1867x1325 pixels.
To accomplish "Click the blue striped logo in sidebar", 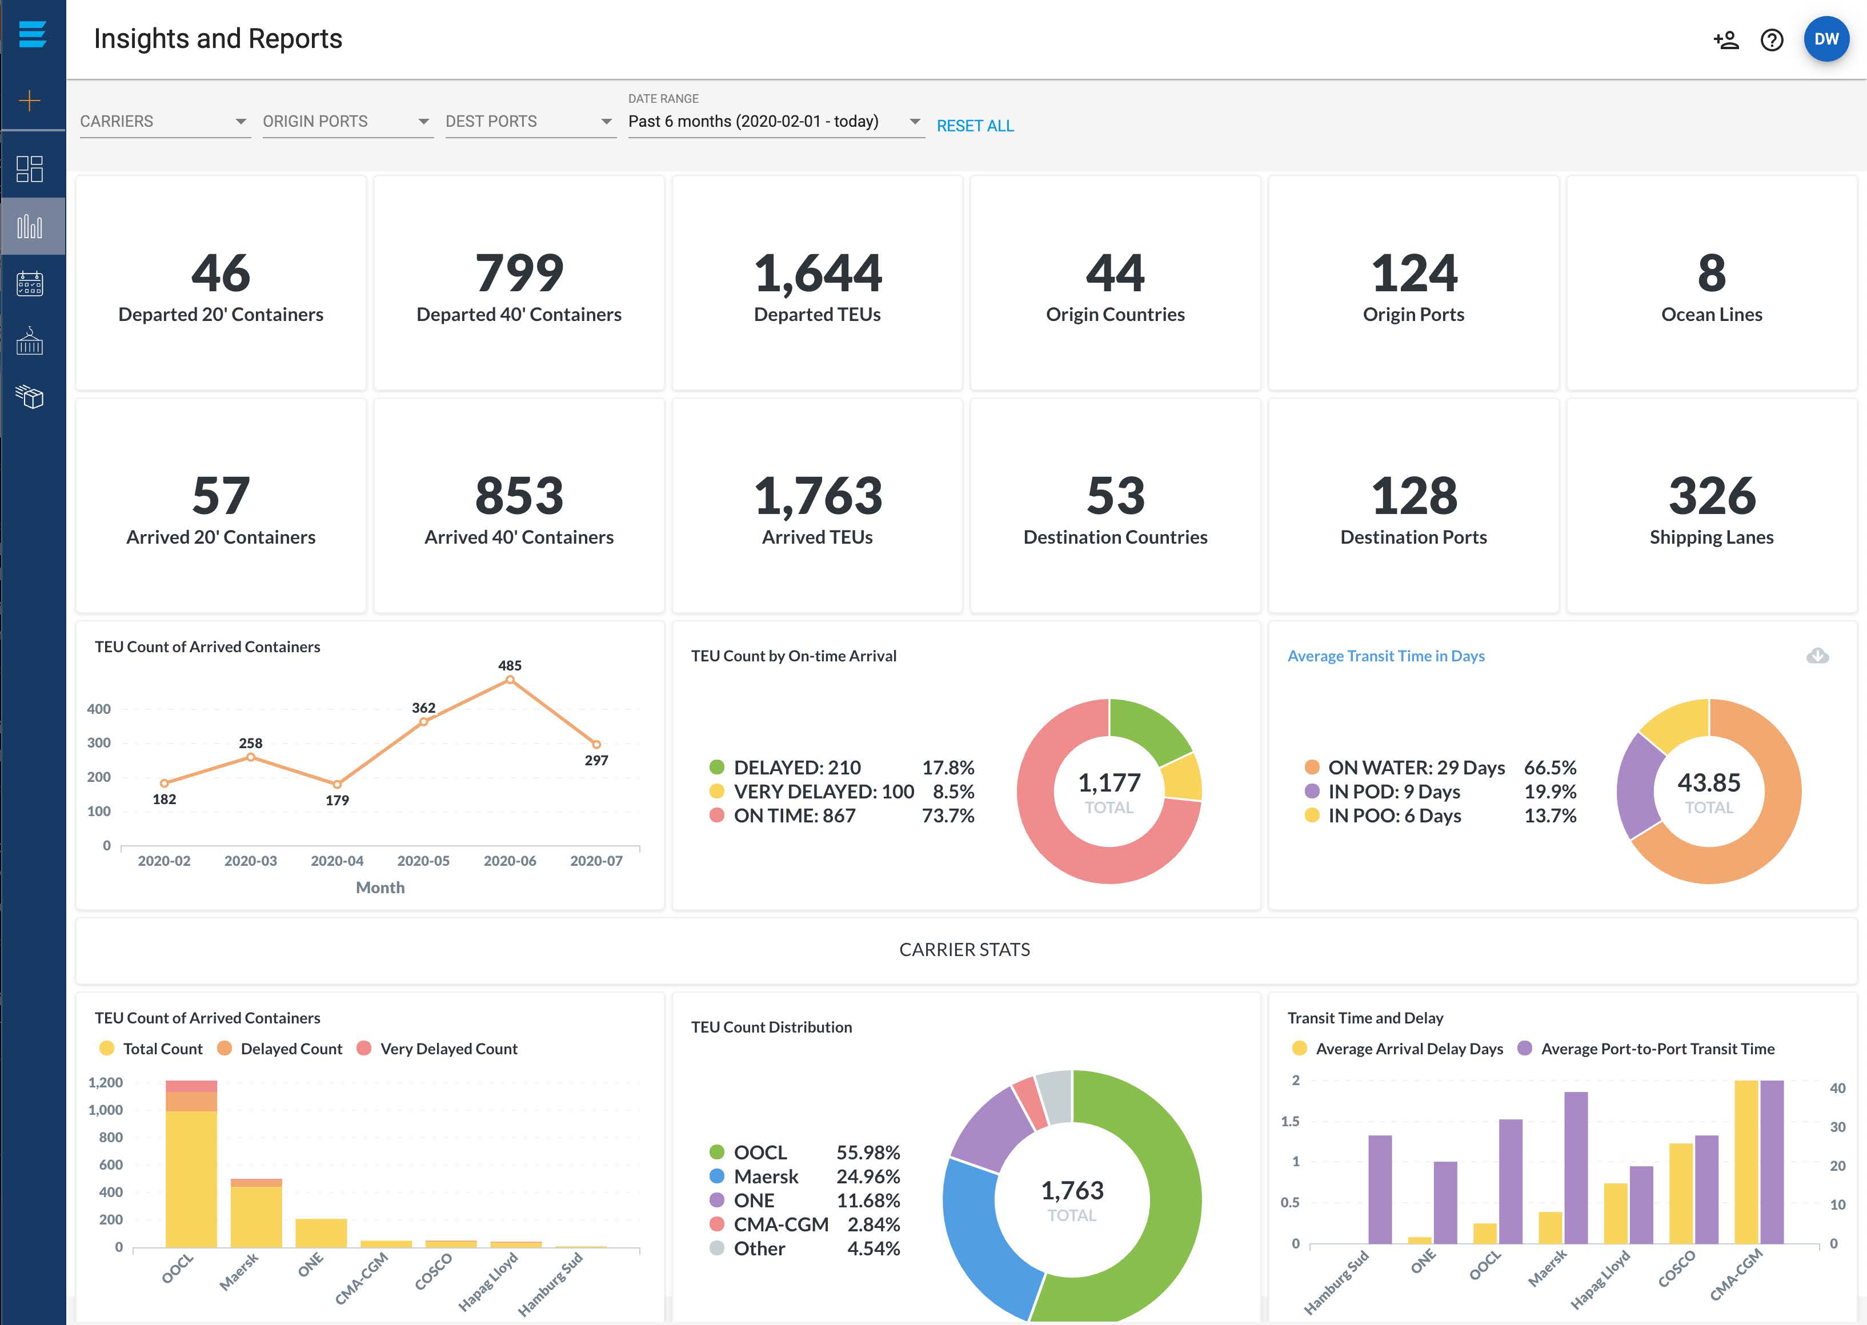I will click(32, 34).
